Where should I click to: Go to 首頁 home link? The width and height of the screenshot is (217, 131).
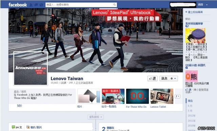tap(200, 5)
